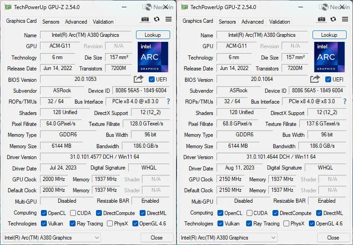Switch to the Sensors tab in left window
The image size is (353, 245).
[x=51, y=22]
